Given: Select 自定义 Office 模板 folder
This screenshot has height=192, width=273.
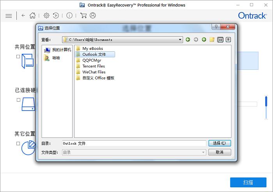Looking at the screenshot, I should pos(95,78).
